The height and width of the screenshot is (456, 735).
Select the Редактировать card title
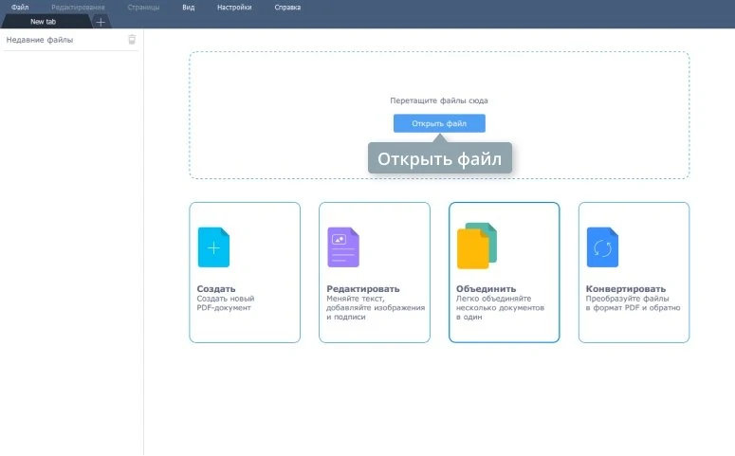[x=363, y=289]
